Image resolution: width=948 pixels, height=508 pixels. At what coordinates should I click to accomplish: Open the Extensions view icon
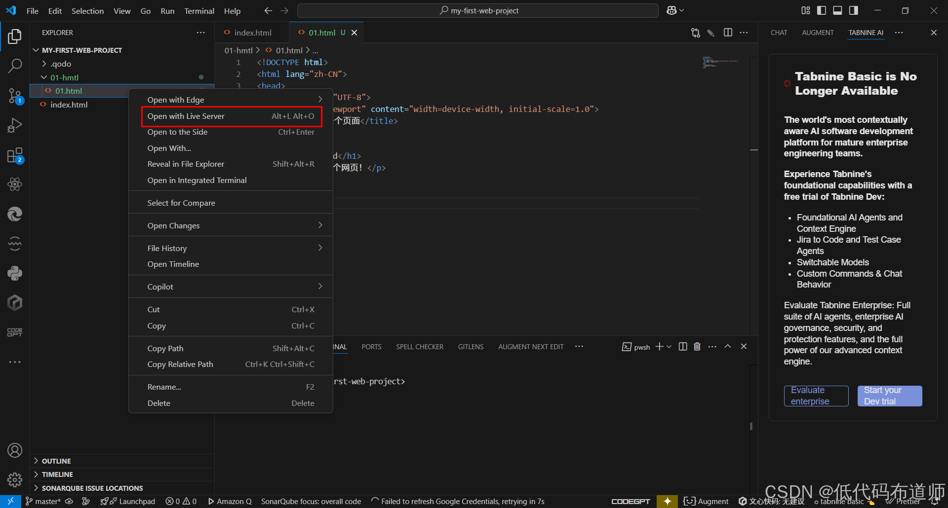(15, 155)
